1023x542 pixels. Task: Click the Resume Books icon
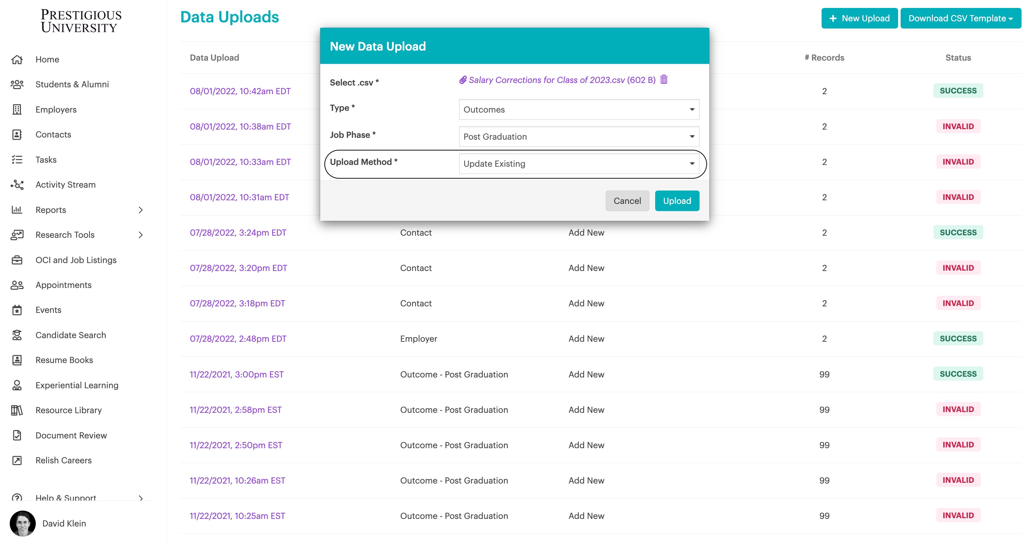17,360
